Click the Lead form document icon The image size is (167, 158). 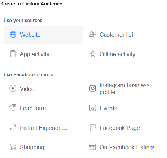pos(13,108)
